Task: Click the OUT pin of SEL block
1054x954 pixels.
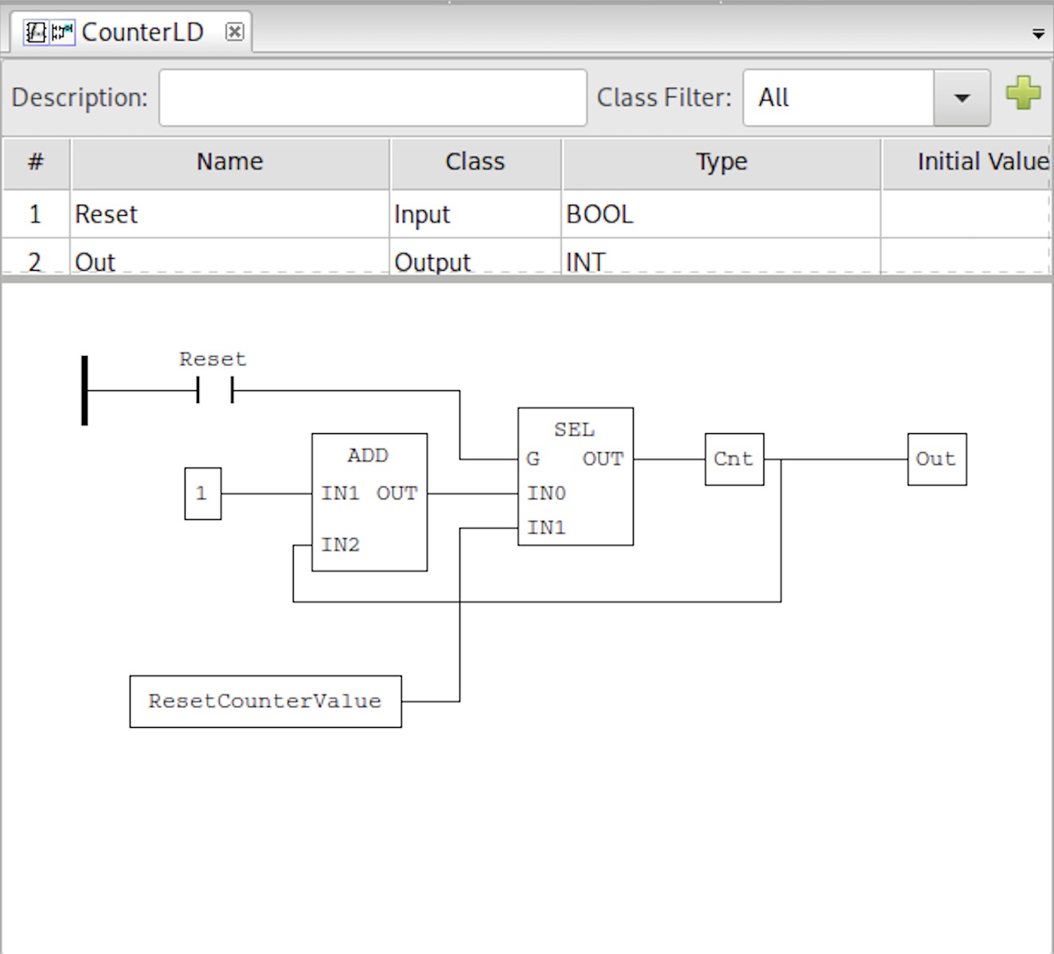Action: click(x=603, y=459)
